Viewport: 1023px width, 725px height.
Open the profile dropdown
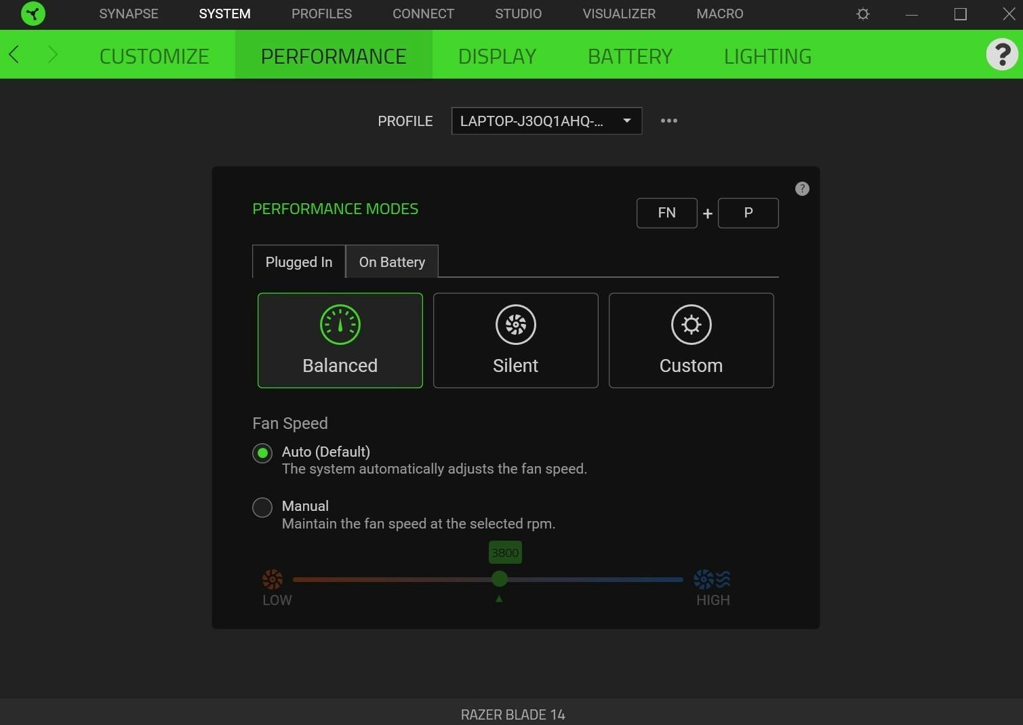547,121
